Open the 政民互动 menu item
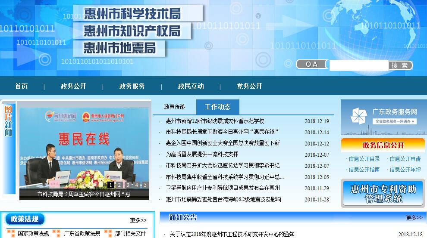The width and height of the screenshot is (427, 238). (x=191, y=87)
